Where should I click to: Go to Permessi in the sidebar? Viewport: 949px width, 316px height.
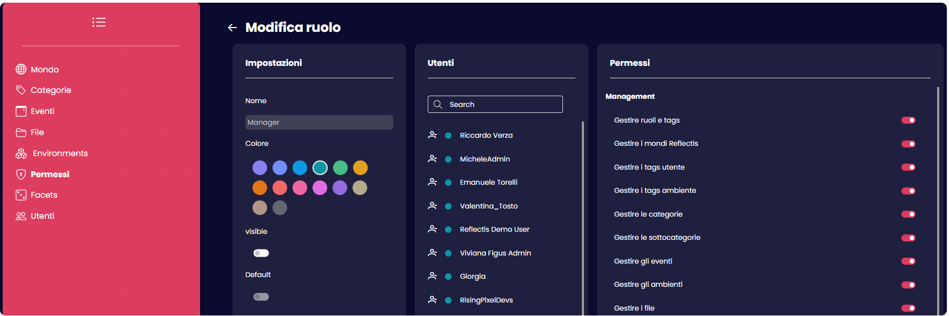(50, 174)
